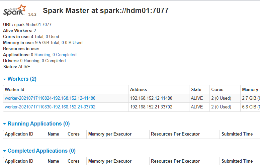Open worker-20210717110824-192.168.152.12-41480 link
This screenshot has height=165, width=260.
[x=50, y=98]
